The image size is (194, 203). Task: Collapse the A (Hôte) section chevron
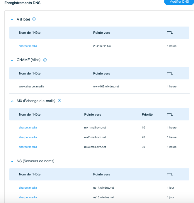pos(12,19)
